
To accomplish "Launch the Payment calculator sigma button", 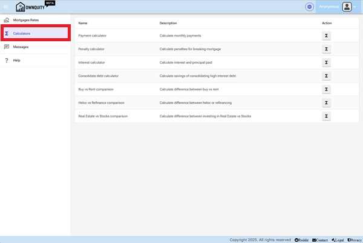I will pos(326,36).
